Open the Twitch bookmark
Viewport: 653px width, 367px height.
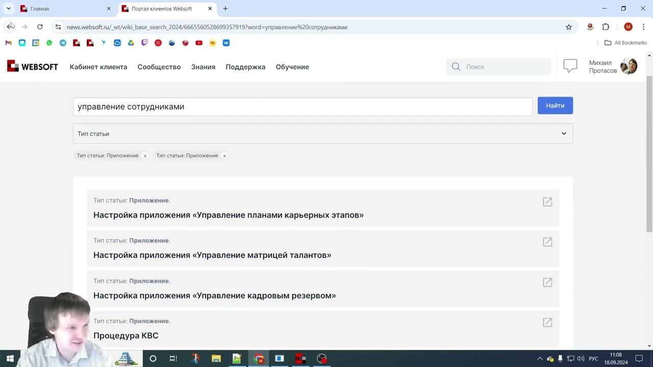coord(144,43)
